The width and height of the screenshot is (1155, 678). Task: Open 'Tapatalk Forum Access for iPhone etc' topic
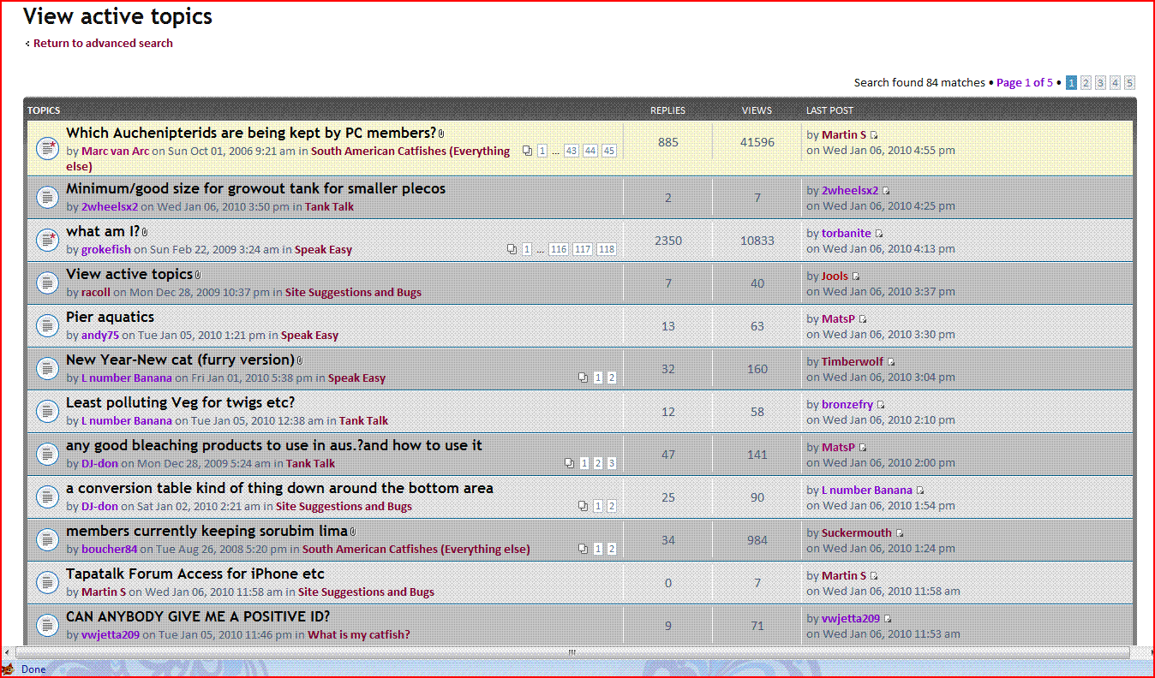tap(194, 574)
